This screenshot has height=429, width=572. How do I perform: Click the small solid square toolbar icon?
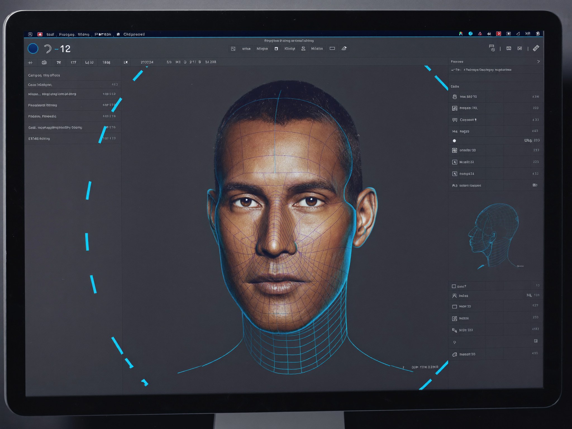(276, 49)
